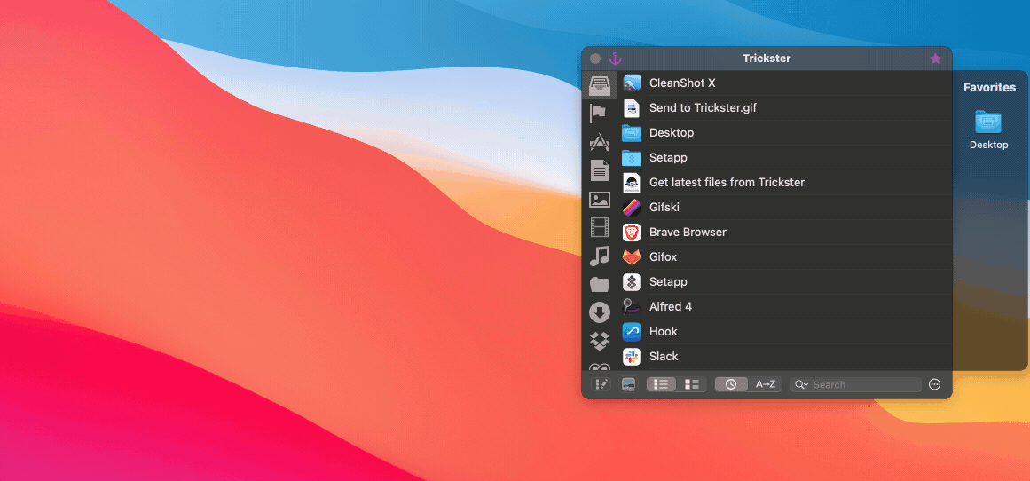Select the Setapp folder row

785,158
